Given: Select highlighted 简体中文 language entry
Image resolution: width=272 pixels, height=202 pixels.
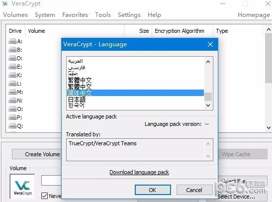Looking at the screenshot, I should click(135, 93).
